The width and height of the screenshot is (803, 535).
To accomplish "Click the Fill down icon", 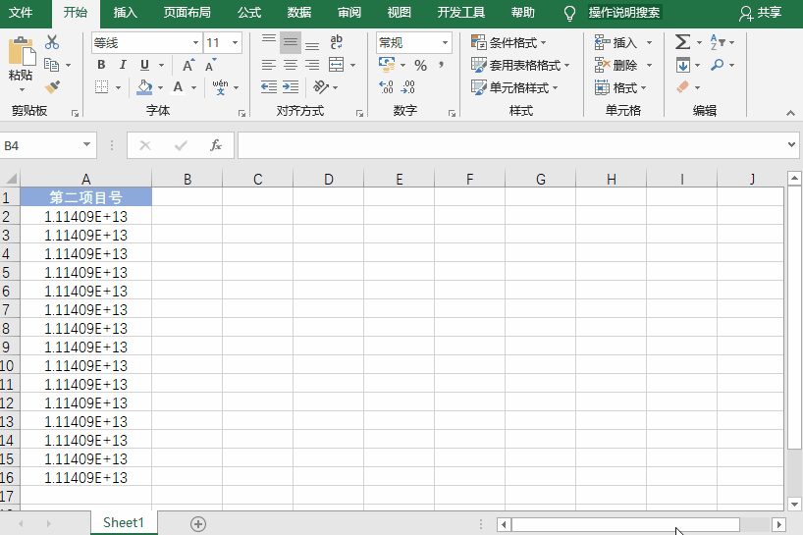I will pos(682,65).
